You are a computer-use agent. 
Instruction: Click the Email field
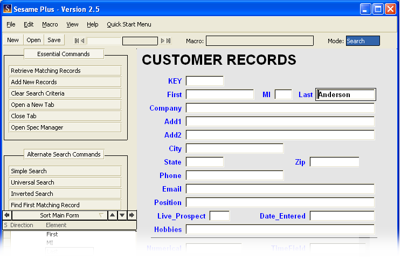click(280, 189)
